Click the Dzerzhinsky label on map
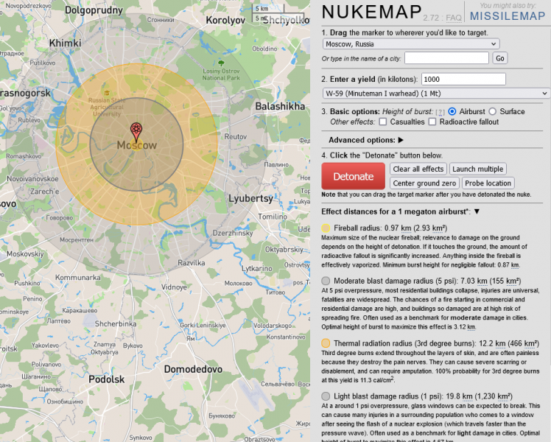Viewport: 551px width, 442px height. 233,233
